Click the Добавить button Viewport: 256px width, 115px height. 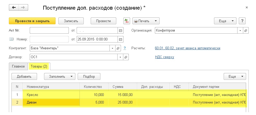24,76
